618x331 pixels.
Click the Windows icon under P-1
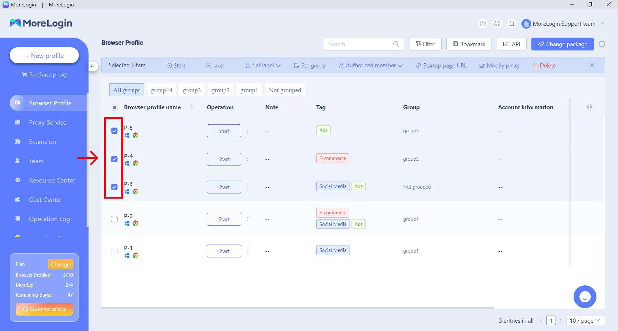[127, 255]
